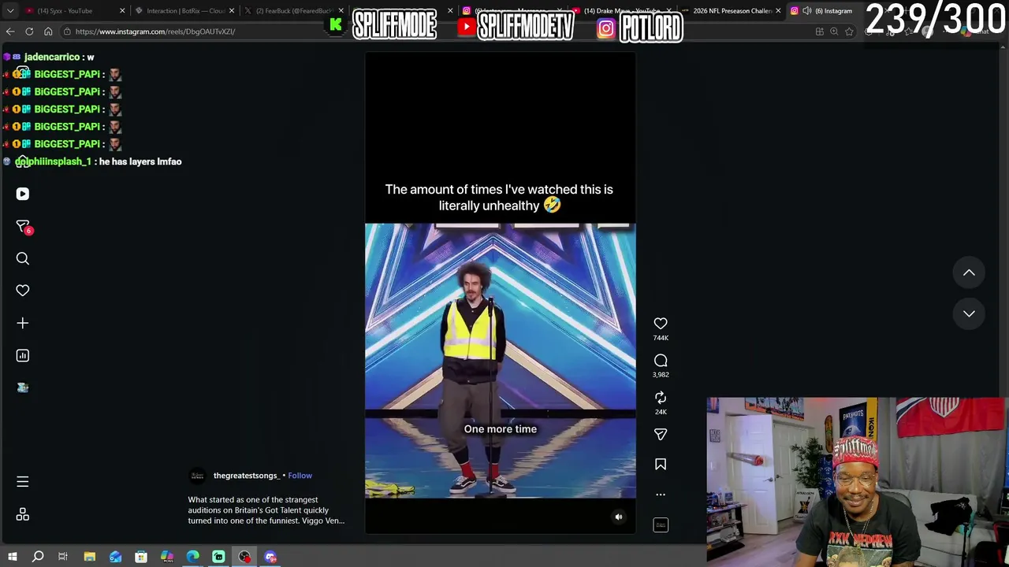Close the Interaction | BotRix tab
This screenshot has width=1009, height=567.
[232, 11]
